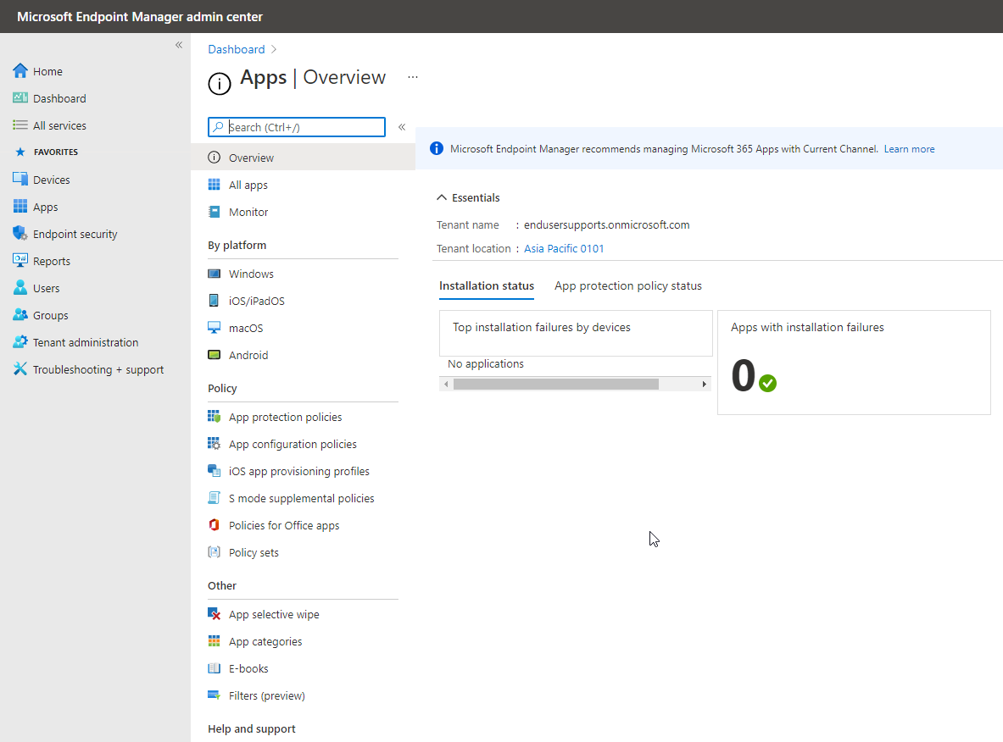Image resolution: width=1003 pixels, height=742 pixels.
Task: Click the E-books icon
Action: click(215, 667)
